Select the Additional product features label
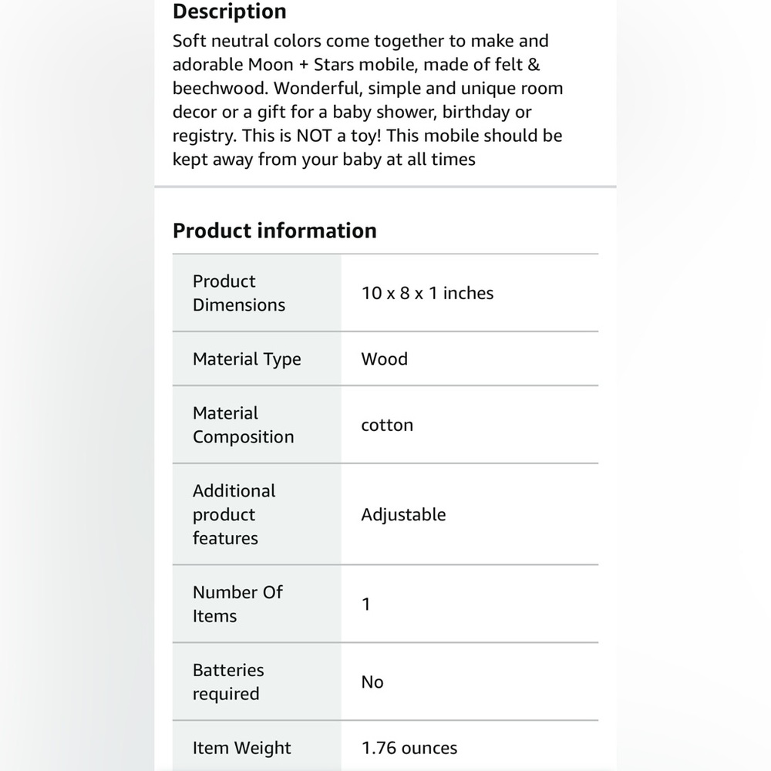Image resolution: width=771 pixels, height=771 pixels. pos(234,514)
